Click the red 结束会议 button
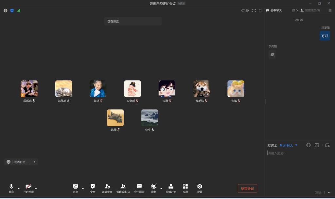This screenshot has height=199, width=335. [x=247, y=189]
